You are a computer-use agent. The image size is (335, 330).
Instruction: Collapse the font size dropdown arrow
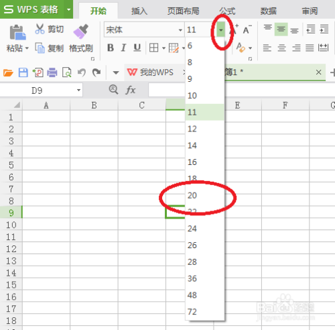(220, 30)
